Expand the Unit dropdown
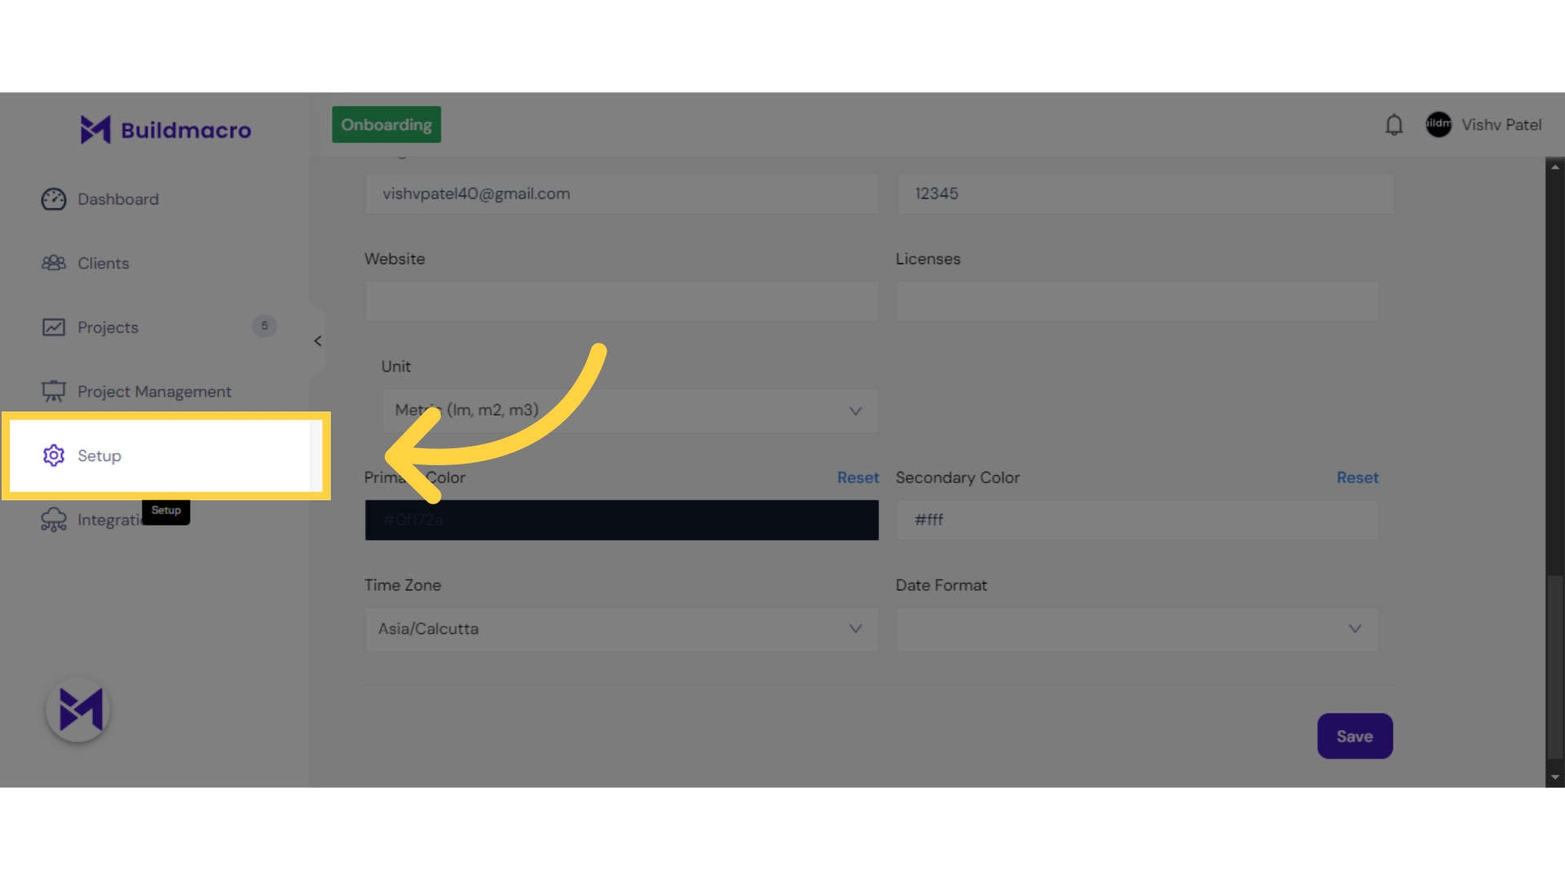The height and width of the screenshot is (880, 1565). click(x=630, y=411)
